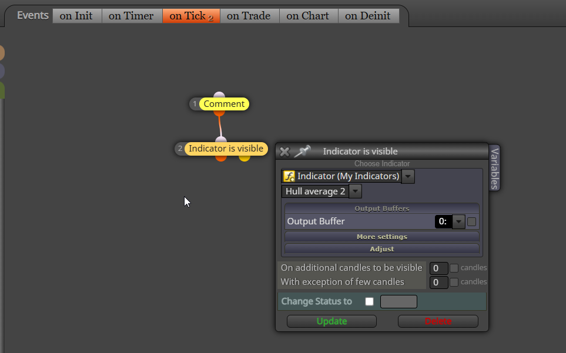The image size is (566, 353).
Task: Open Indicator (My Indicators) dropdown arrow
Action: coord(408,176)
